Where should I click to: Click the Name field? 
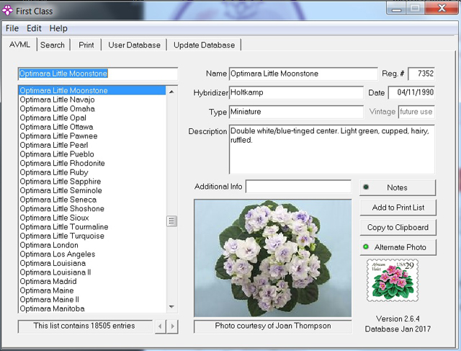(x=303, y=74)
